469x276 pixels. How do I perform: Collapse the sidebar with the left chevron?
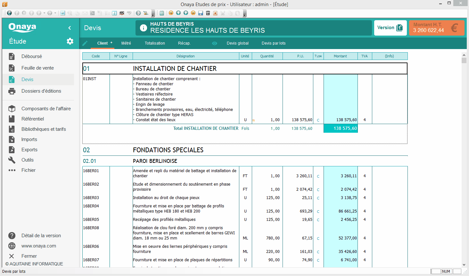click(x=70, y=28)
